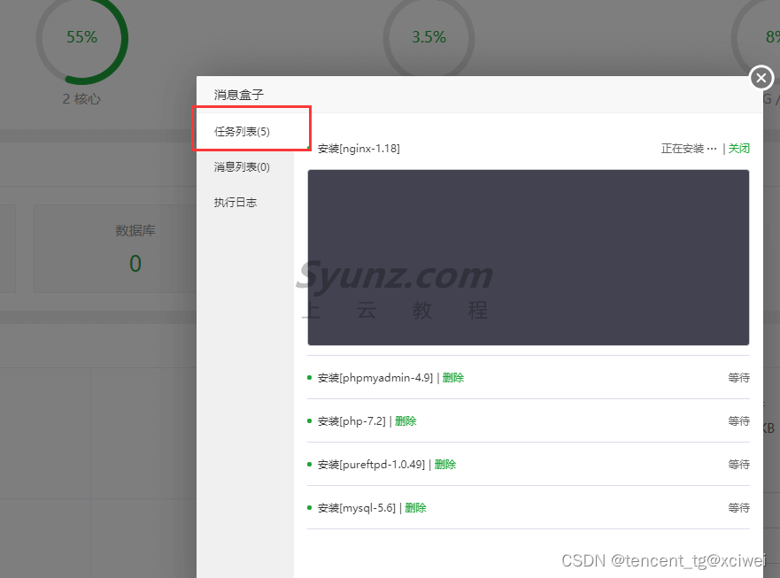Select 安装[nginx-1.18] task title
780x578 pixels.
point(359,148)
